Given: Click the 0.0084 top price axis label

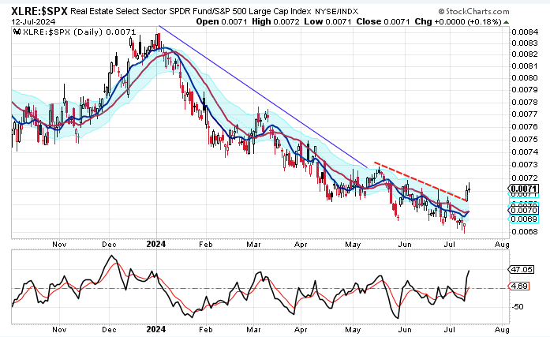Looking at the screenshot, I should pos(519,32).
